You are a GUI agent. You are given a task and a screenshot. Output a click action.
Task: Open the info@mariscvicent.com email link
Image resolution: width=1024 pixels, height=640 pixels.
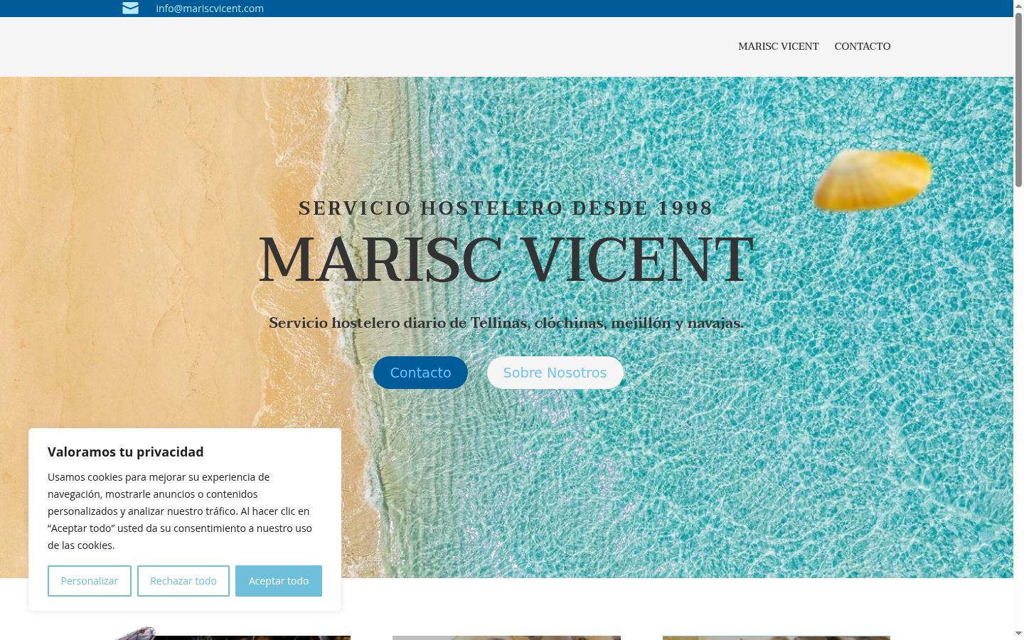[210, 9]
